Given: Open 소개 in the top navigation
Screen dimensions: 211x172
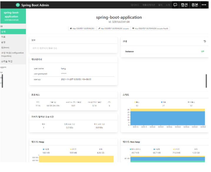Looking at the screenshot, I should coord(167,5).
